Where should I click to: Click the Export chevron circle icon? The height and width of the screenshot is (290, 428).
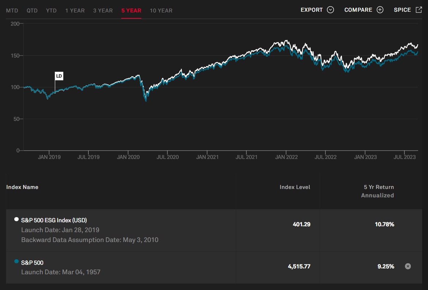[330, 10]
